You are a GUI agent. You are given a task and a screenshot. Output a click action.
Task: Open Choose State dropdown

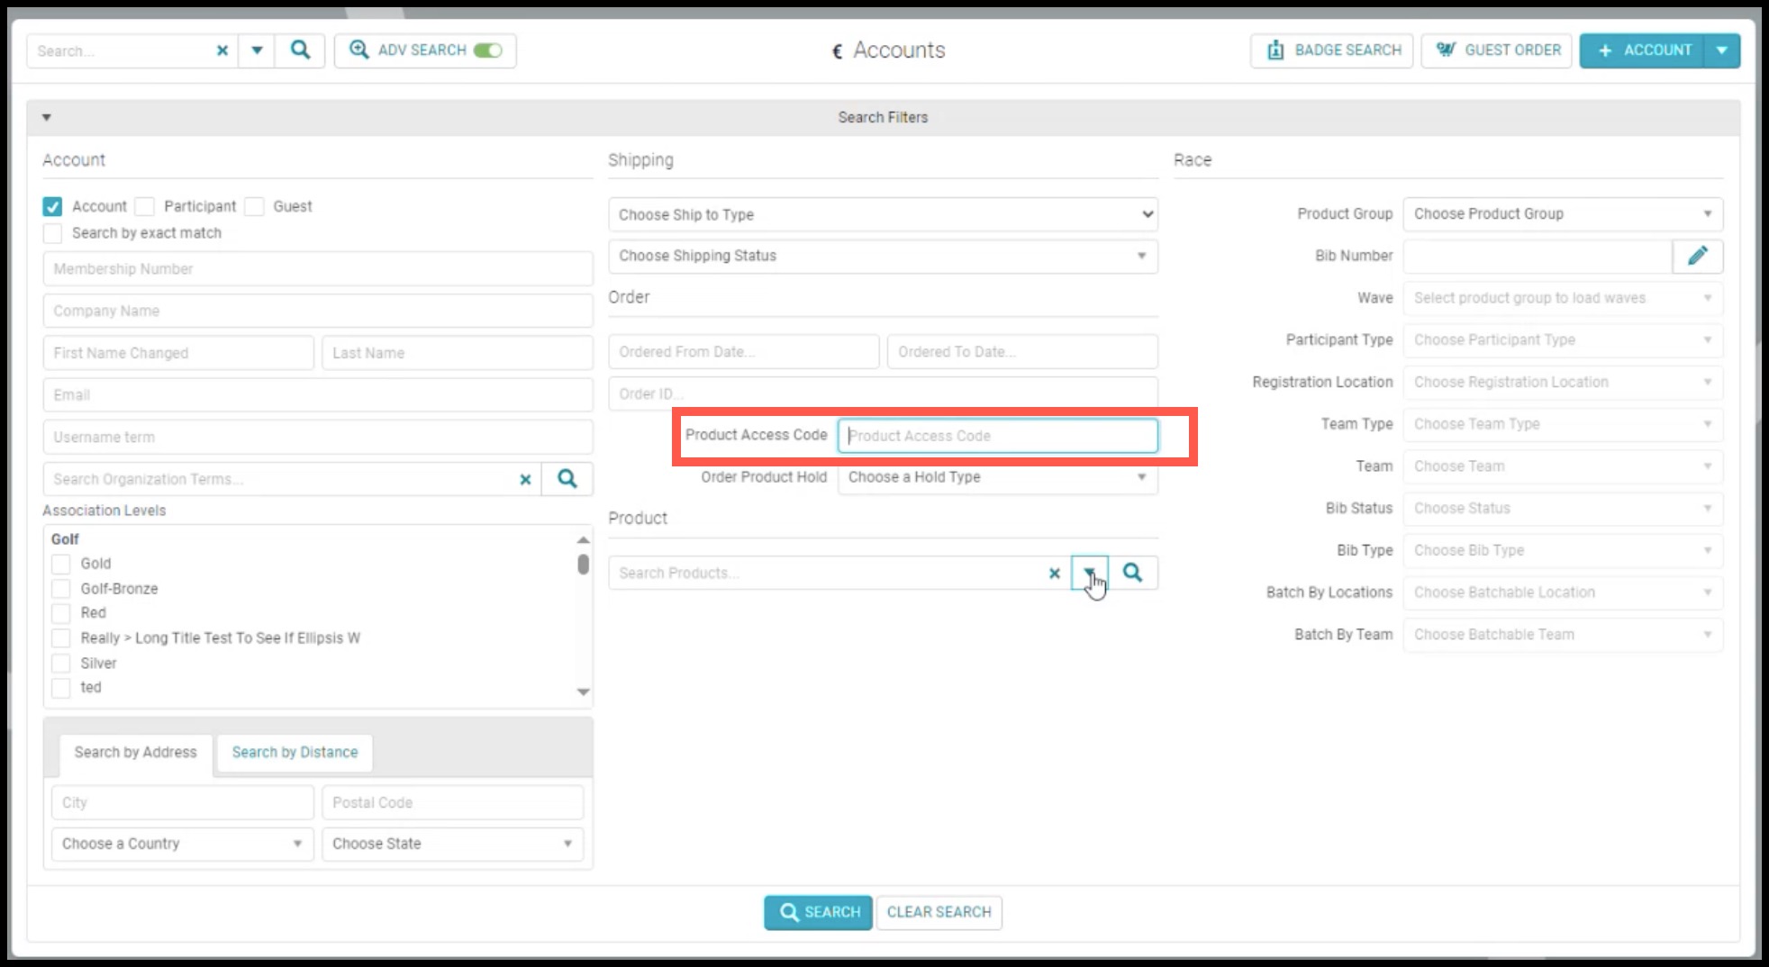pyautogui.click(x=452, y=844)
